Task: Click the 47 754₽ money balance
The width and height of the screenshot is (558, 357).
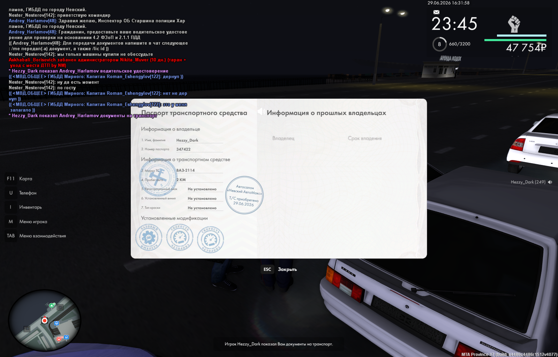Action: point(526,48)
